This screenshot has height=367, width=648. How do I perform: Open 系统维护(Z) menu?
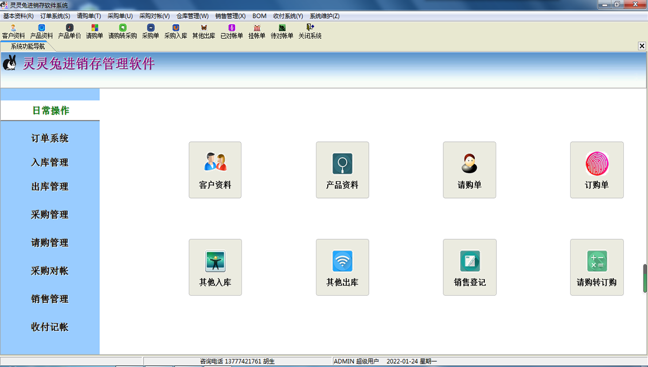coord(325,16)
